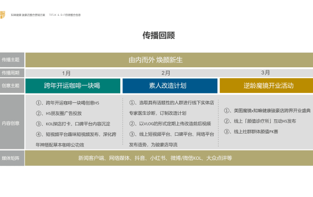Click the gold logo icon in header
The width and height of the screenshot is (313, 197).
click(3, 15)
